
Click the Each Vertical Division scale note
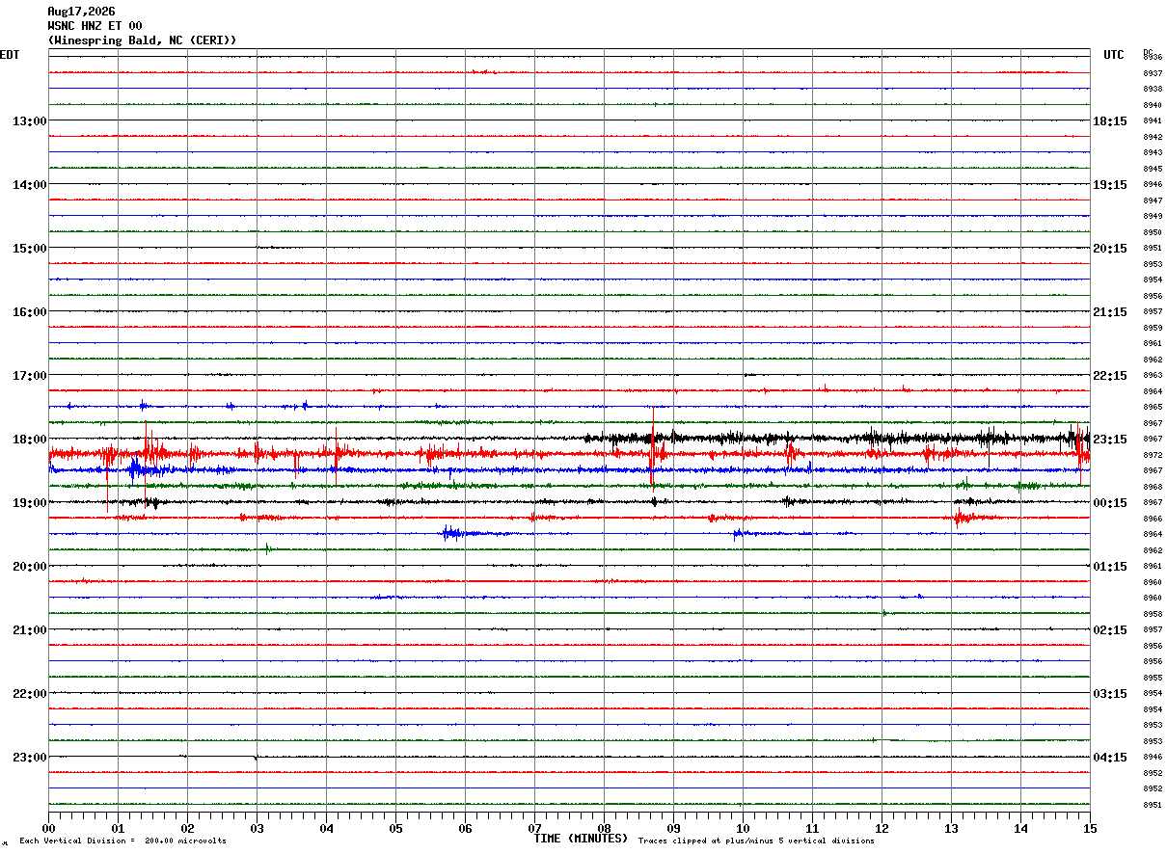pos(123,841)
